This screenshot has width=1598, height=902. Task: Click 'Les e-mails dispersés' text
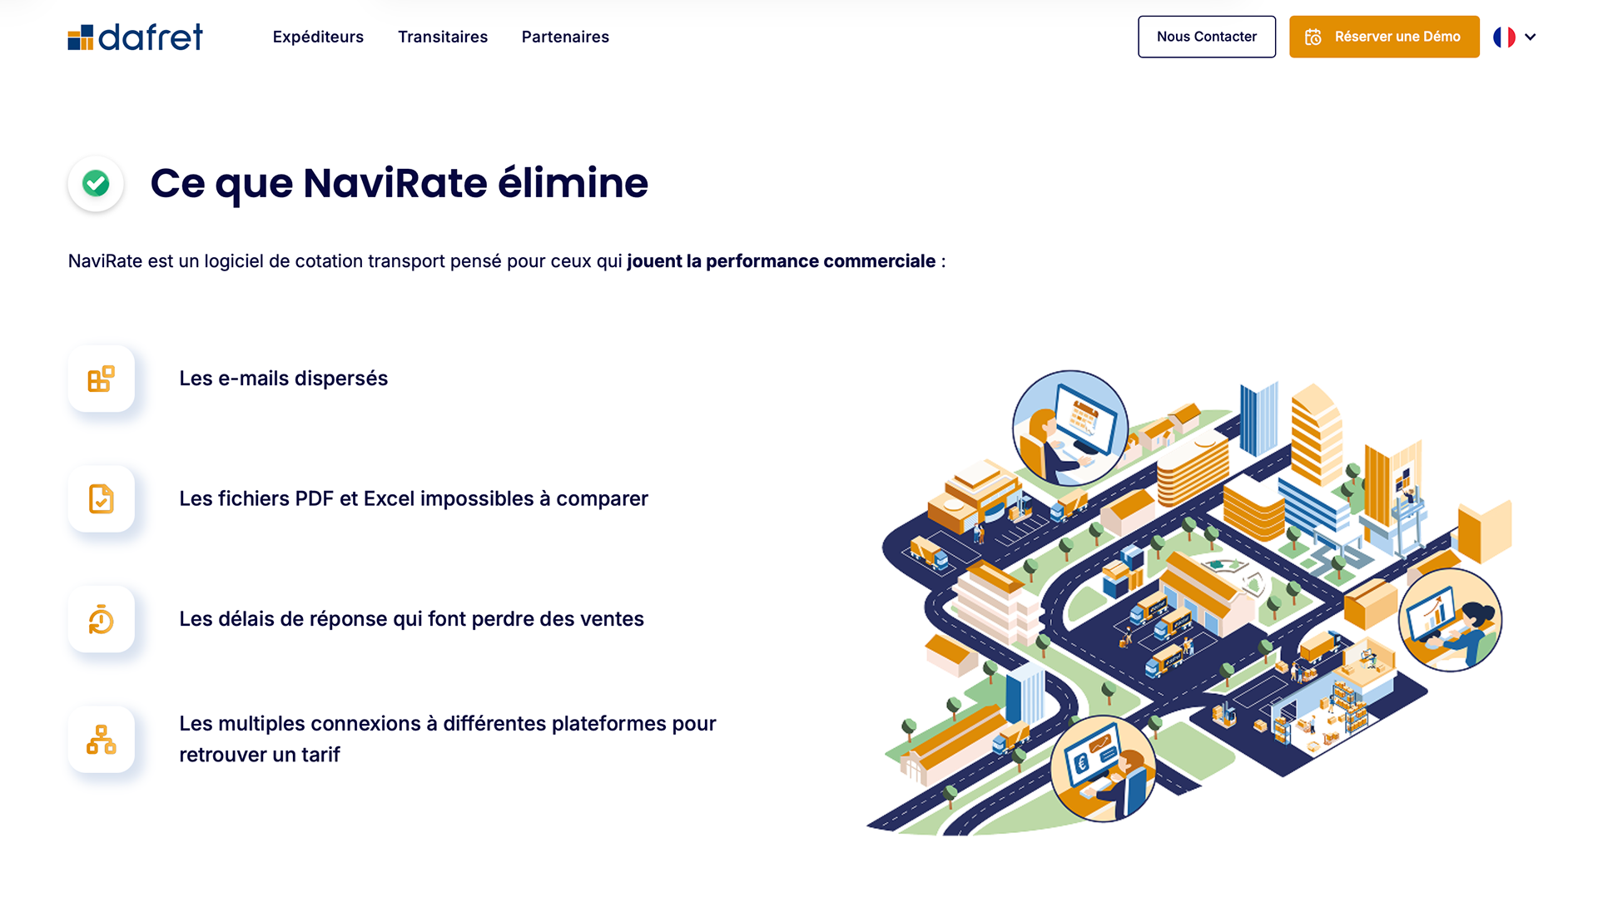283,379
